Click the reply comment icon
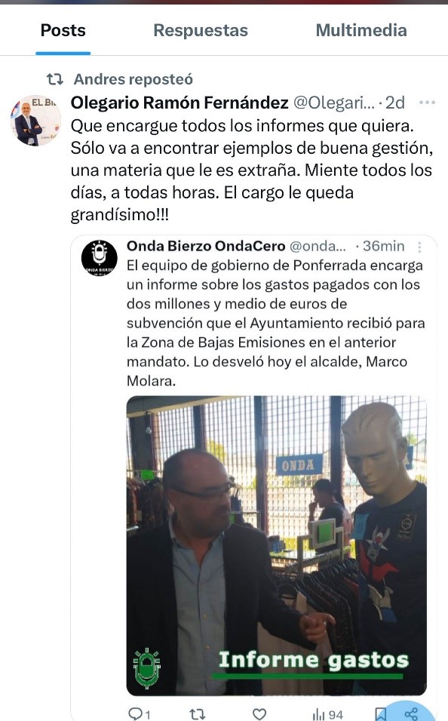The height and width of the screenshot is (721, 448). tap(139, 713)
